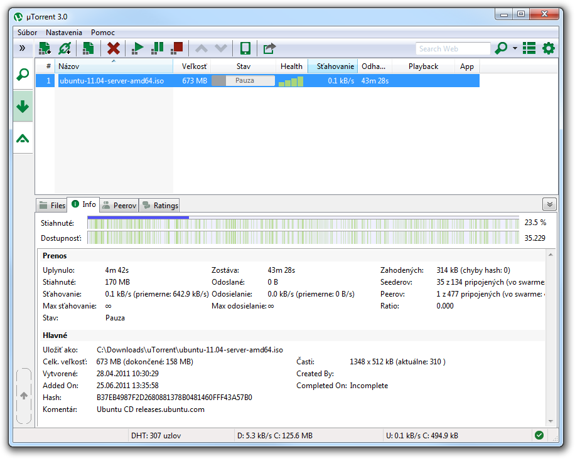Click the App column header
The image size is (575, 459).
coord(467,66)
